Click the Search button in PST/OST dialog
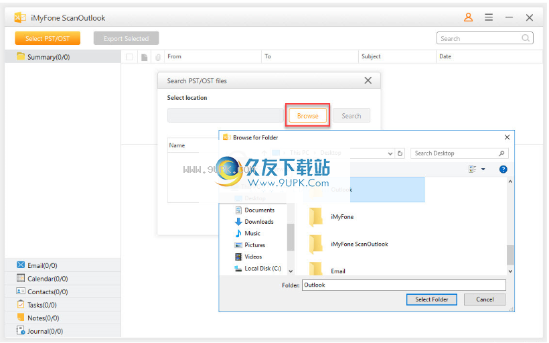This screenshot has width=549, height=343. [x=351, y=116]
